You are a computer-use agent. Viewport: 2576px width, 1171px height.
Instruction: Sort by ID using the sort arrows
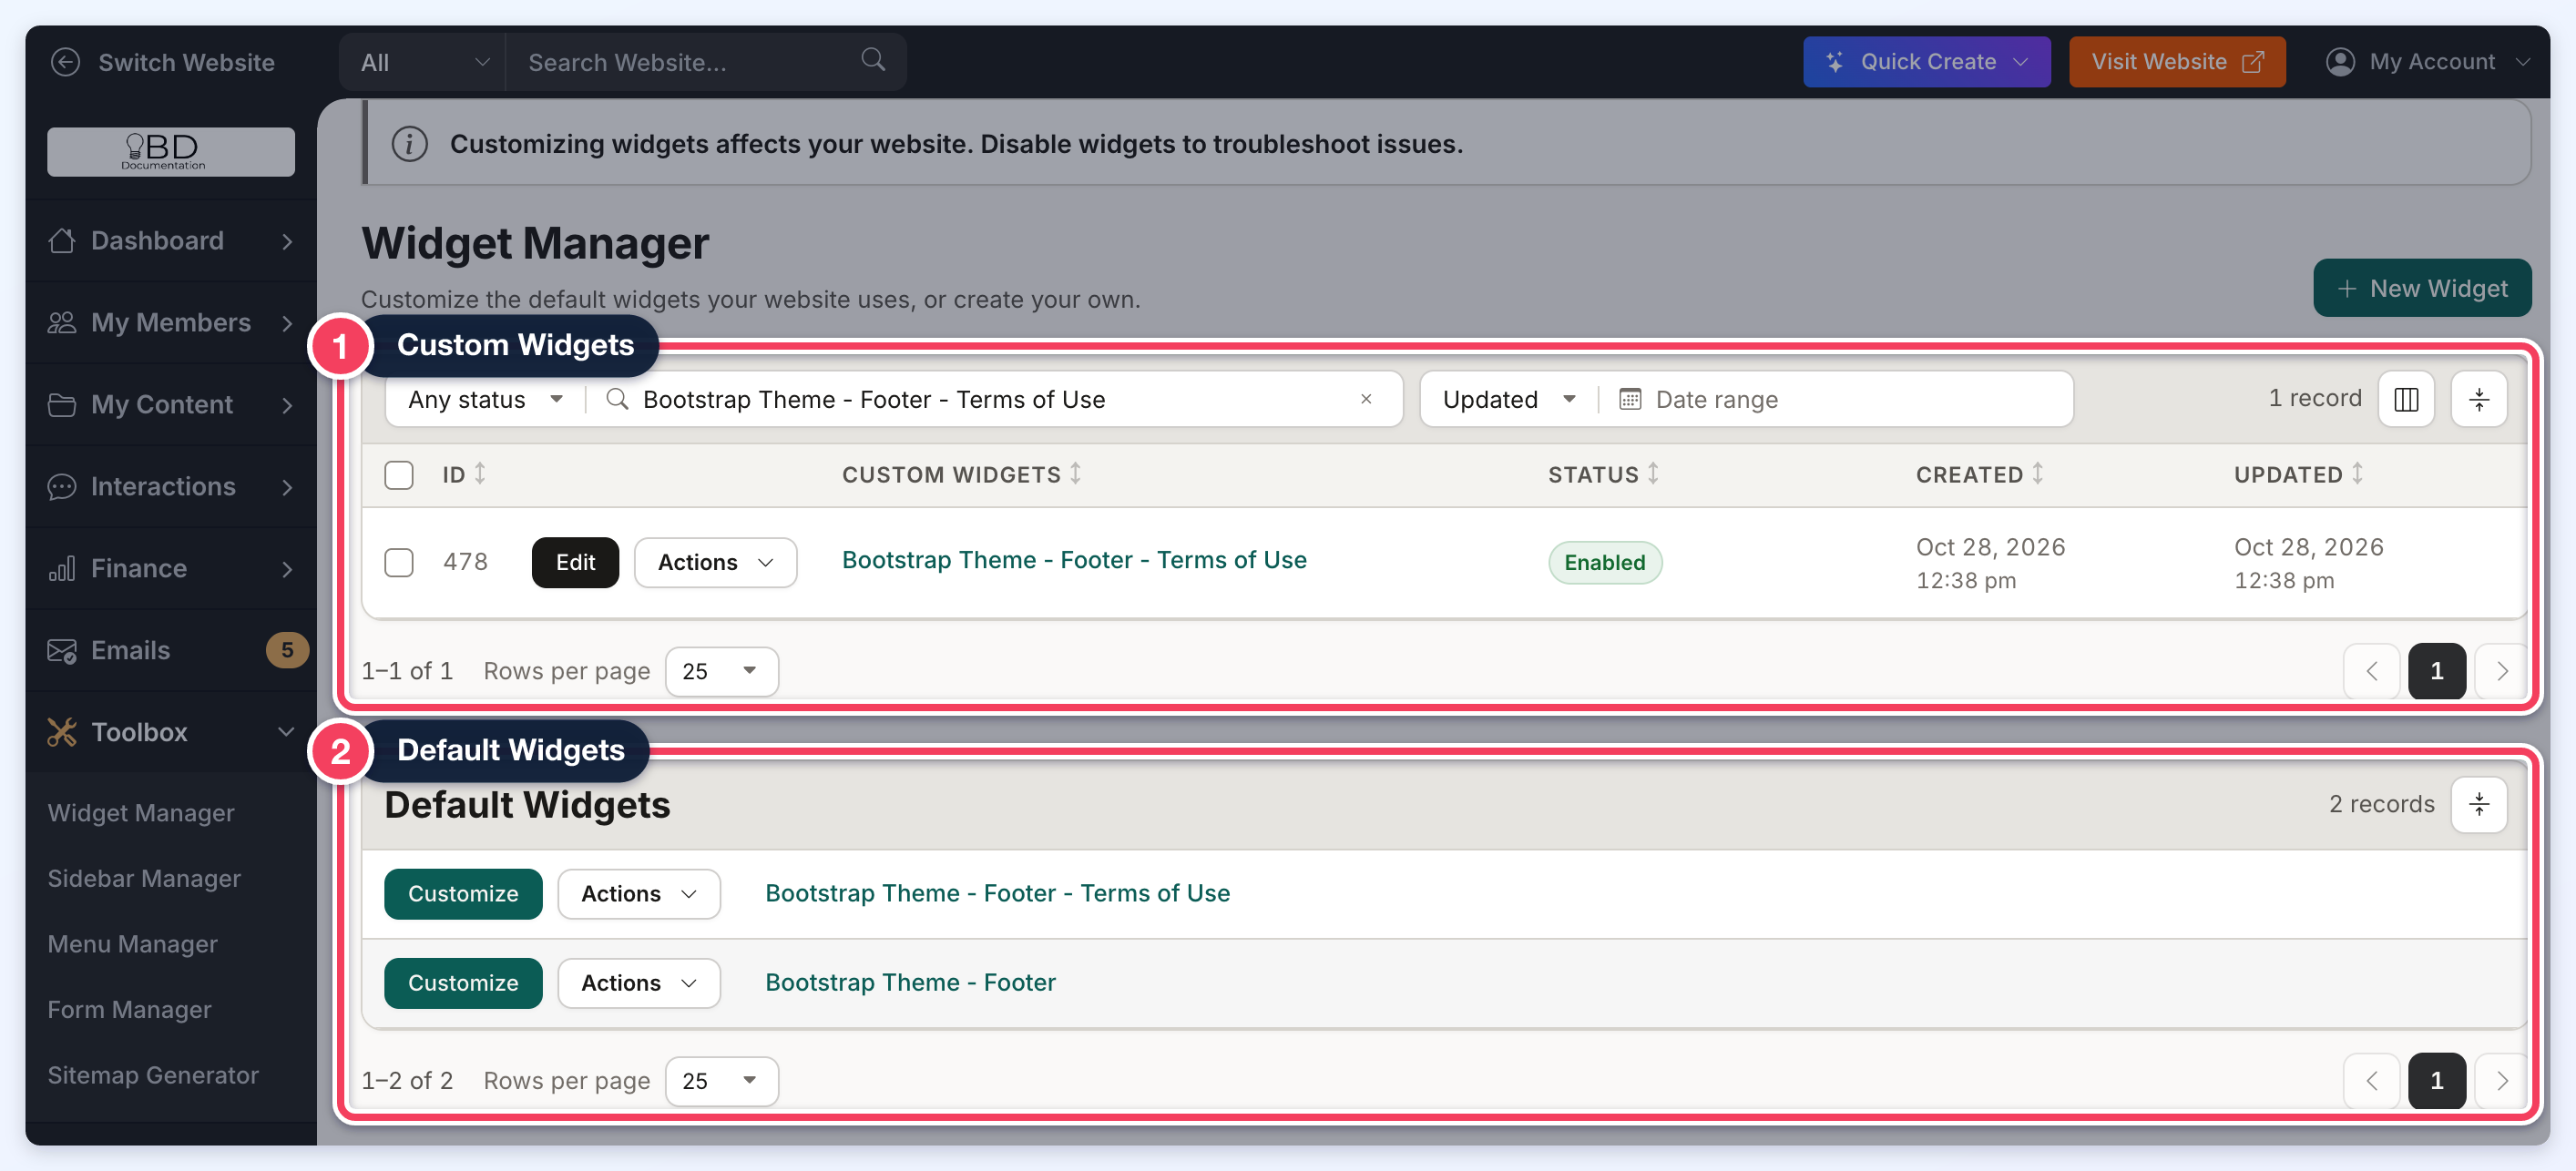[480, 474]
